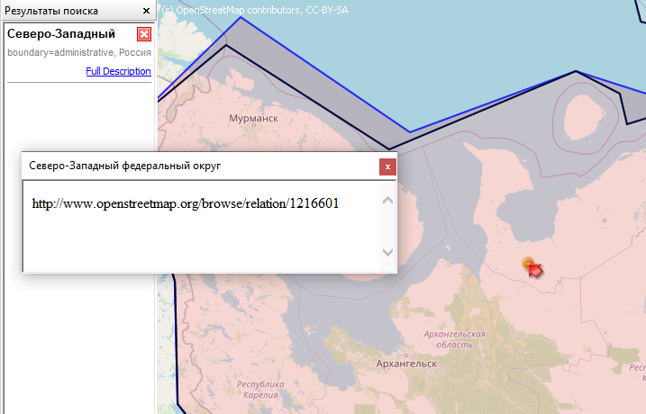Click the boundary=administrative, Россия description text

point(78,52)
